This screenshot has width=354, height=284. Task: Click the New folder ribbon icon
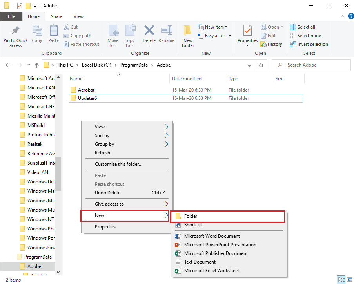[x=187, y=31]
